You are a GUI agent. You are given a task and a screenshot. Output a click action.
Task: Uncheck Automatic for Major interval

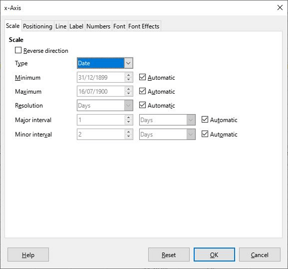(x=205, y=119)
